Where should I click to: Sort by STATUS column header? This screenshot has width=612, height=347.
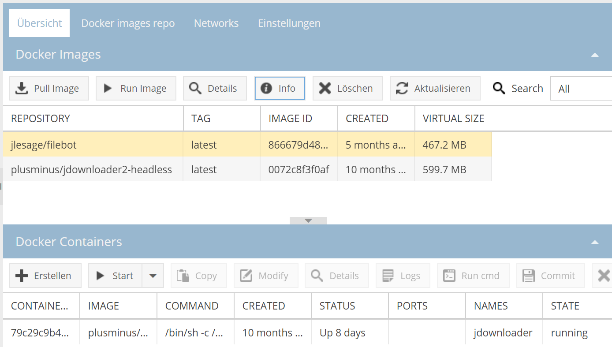point(350,306)
